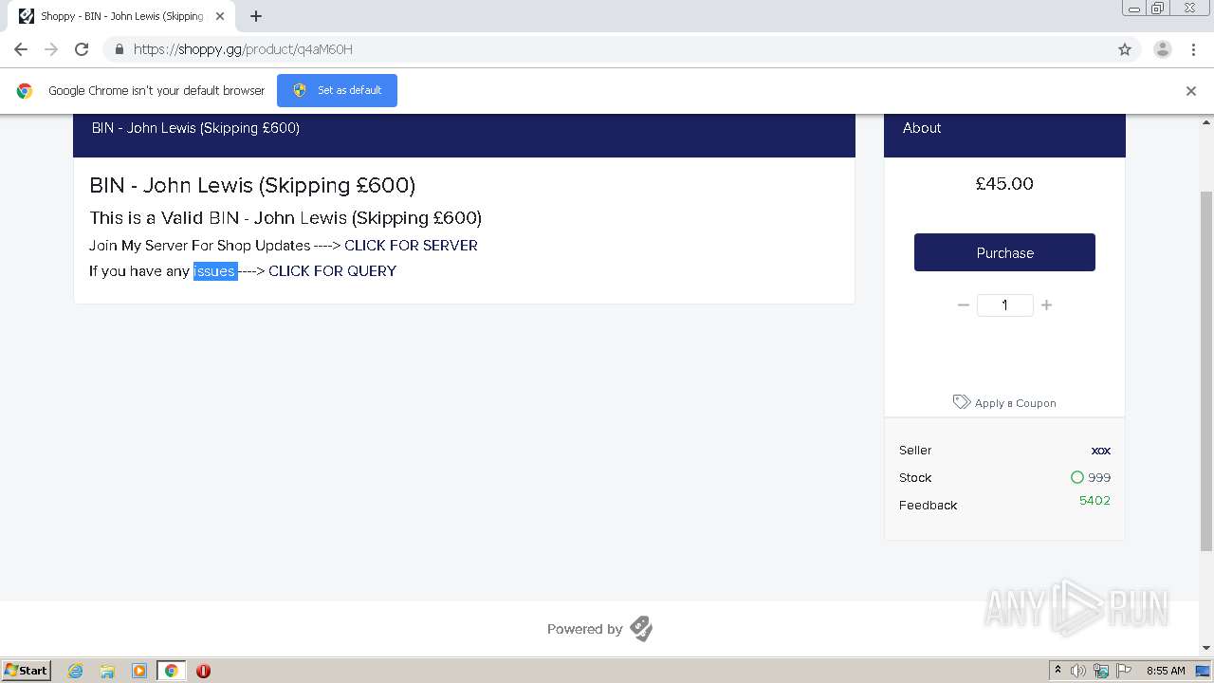1214x683 pixels.
Task: Click the page vertical scrollbar
Action: pyautogui.click(x=1206, y=370)
